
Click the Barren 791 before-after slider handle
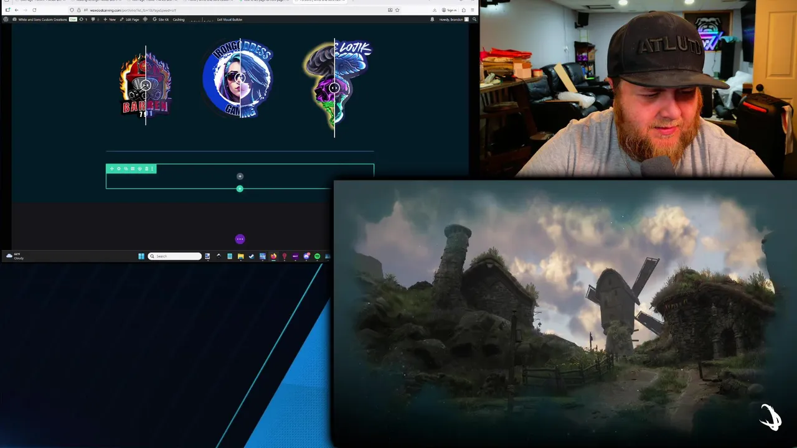click(x=146, y=85)
